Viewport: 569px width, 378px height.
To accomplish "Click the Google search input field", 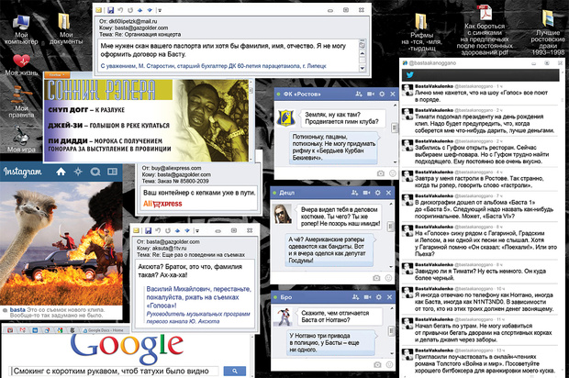I will pyautogui.click(x=115, y=371).
